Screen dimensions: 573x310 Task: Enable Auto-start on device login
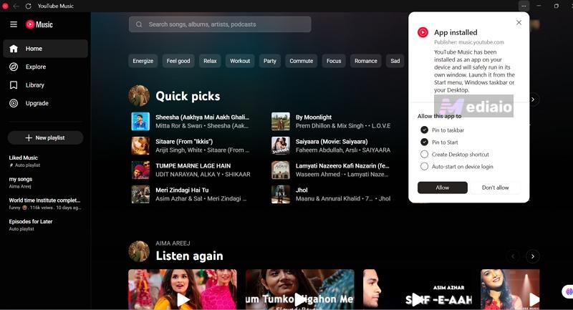pyautogui.click(x=424, y=167)
